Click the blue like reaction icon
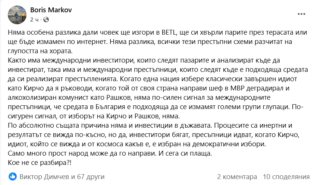Viewport: 314px width, 185px height. click(x=12, y=176)
